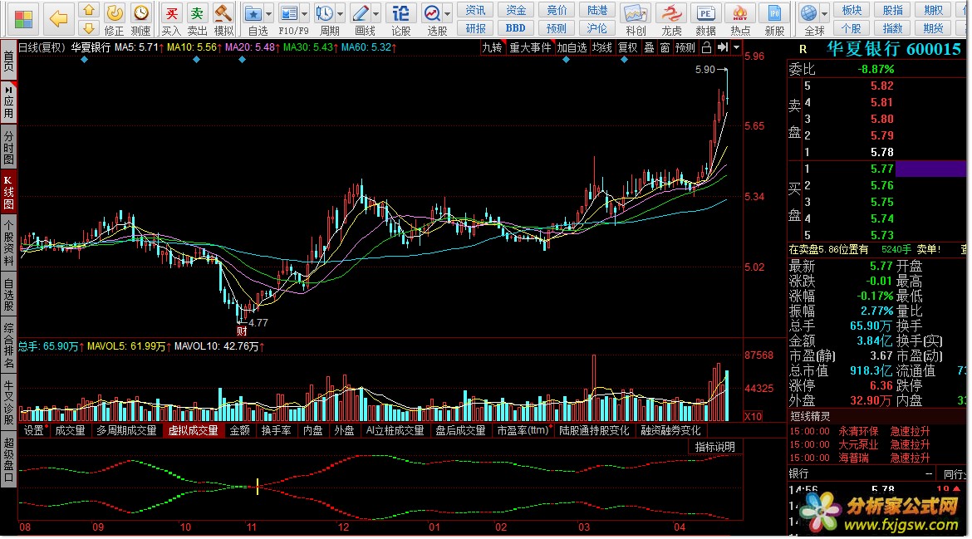Click the 指标说明 button

pyautogui.click(x=714, y=447)
